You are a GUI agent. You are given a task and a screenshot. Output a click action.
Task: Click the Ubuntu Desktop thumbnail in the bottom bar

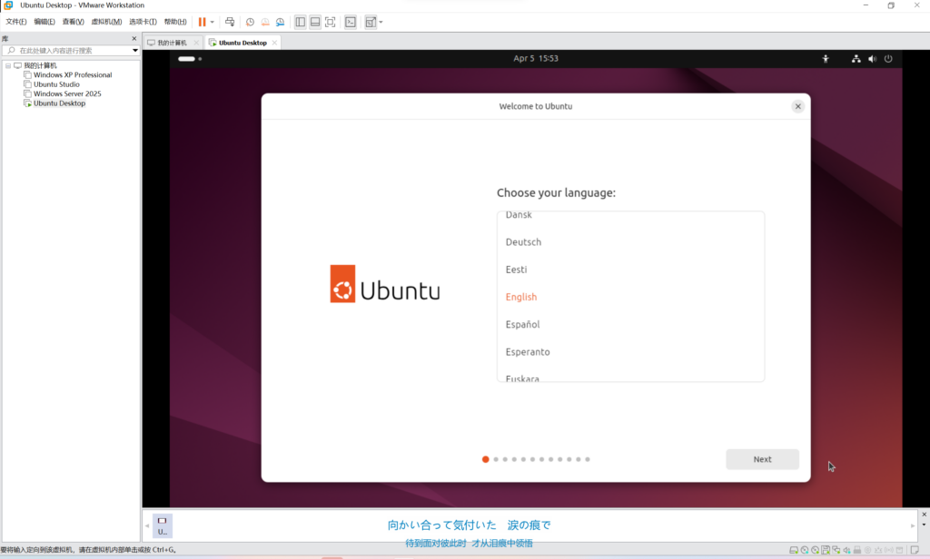pyautogui.click(x=162, y=525)
